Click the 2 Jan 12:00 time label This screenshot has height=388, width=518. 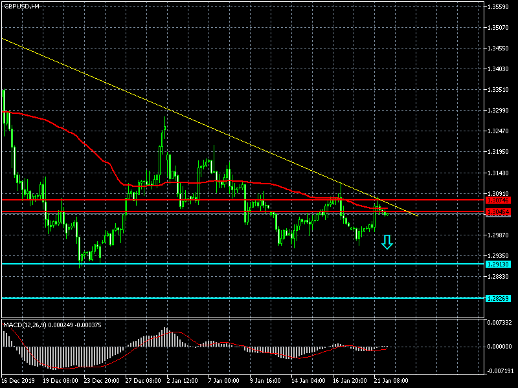[181, 380]
